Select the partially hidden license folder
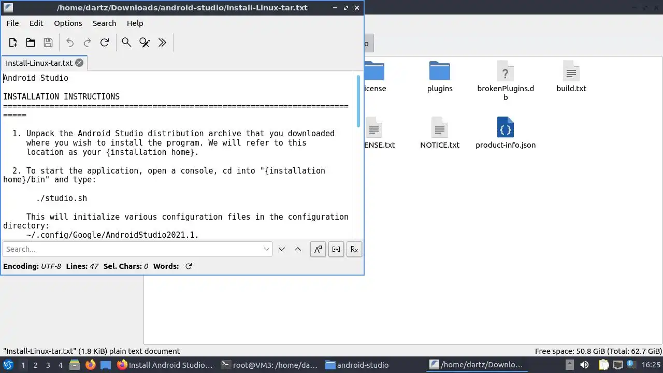This screenshot has height=373, width=663. click(x=374, y=77)
